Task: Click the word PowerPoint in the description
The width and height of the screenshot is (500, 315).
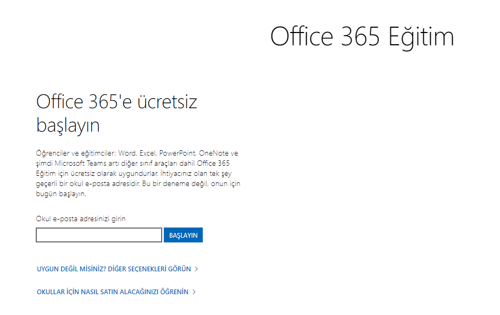Action: [177, 153]
